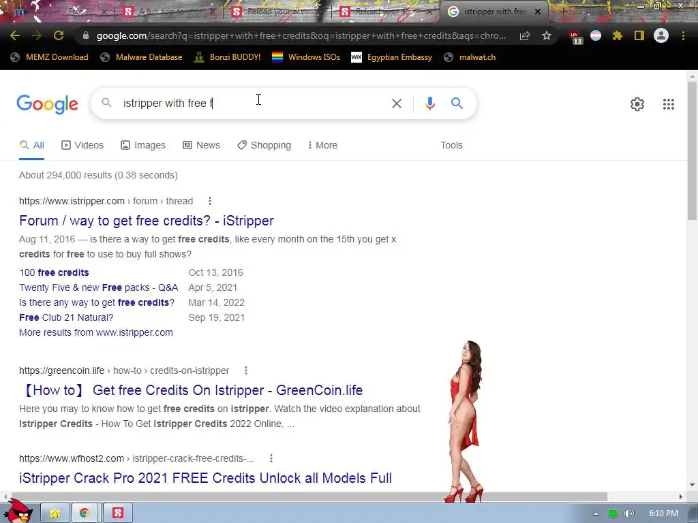Open the file explorer taskbar icon
The width and height of the screenshot is (698, 523).
pyautogui.click(x=56, y=513)
